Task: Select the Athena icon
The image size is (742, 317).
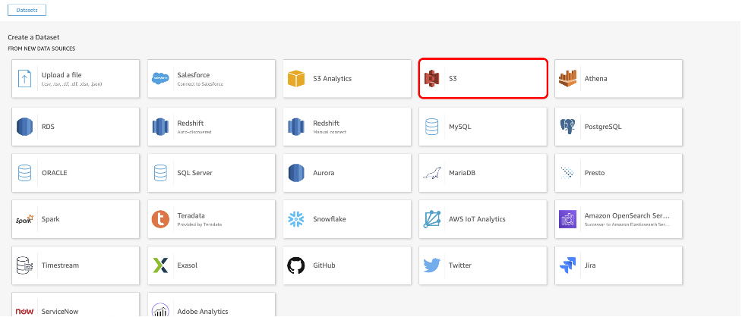Action: point(567,78)
